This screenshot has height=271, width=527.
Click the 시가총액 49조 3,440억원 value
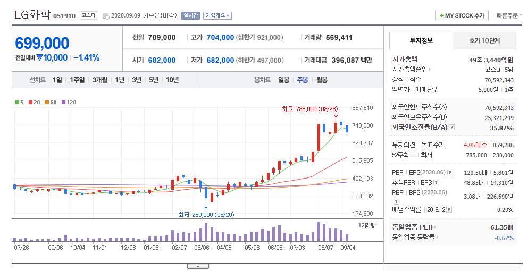[x=491, y=60]
